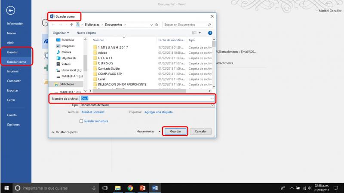Sort by Fecha de modificación column

tap(172, 40)
